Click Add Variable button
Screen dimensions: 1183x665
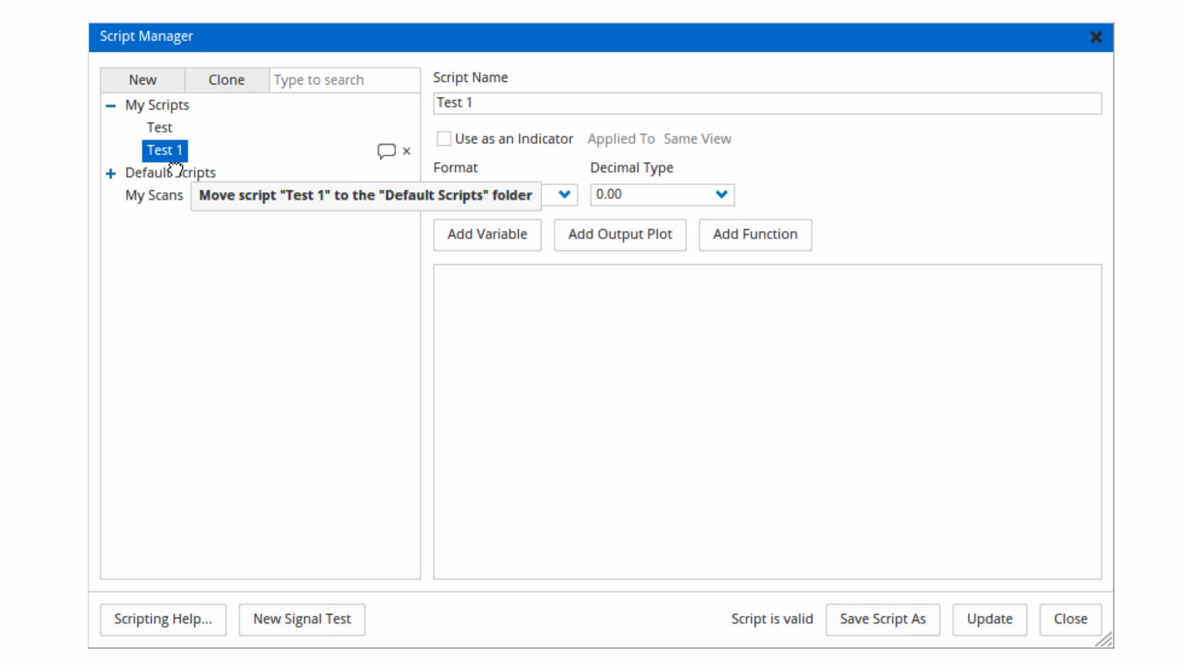tap(487, 235)
